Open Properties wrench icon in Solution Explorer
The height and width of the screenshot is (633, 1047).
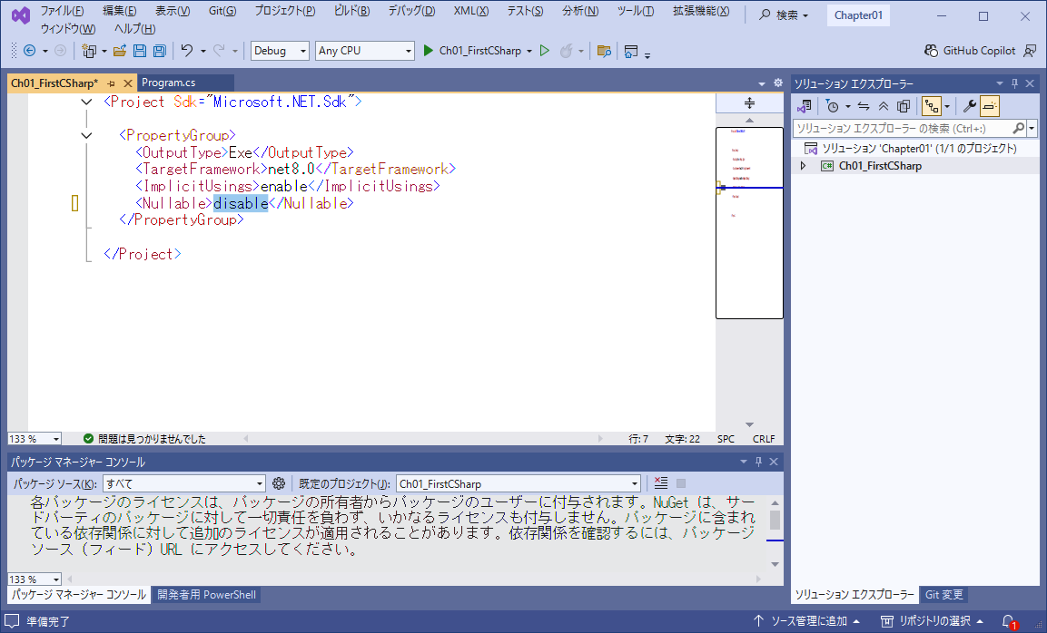coord(970,106)
